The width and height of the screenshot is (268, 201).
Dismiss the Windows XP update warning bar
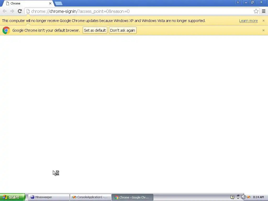263,21
